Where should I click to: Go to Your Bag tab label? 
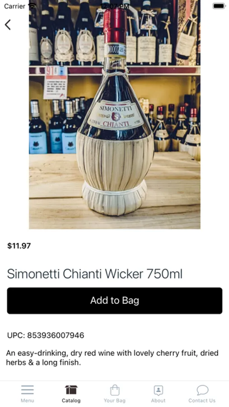115,401
